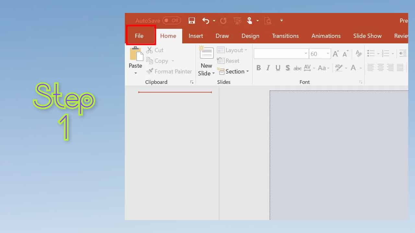Open the Clipboard dialog launcher
The image size is (415, 233).
[192, 82]
